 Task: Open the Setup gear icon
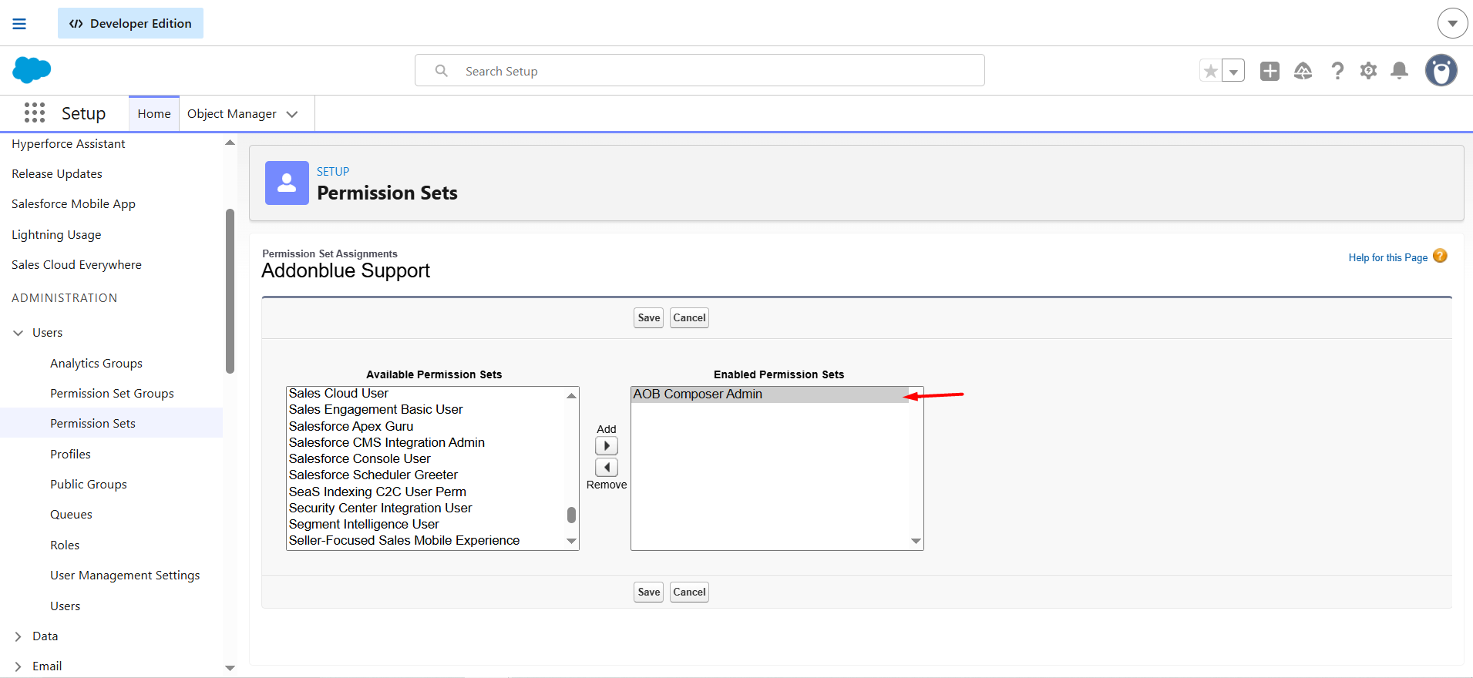[1368, 71]
